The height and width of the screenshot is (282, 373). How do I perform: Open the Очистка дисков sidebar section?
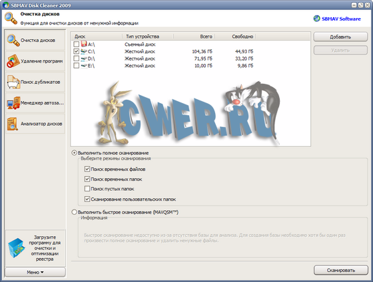(x=35, y=40)
